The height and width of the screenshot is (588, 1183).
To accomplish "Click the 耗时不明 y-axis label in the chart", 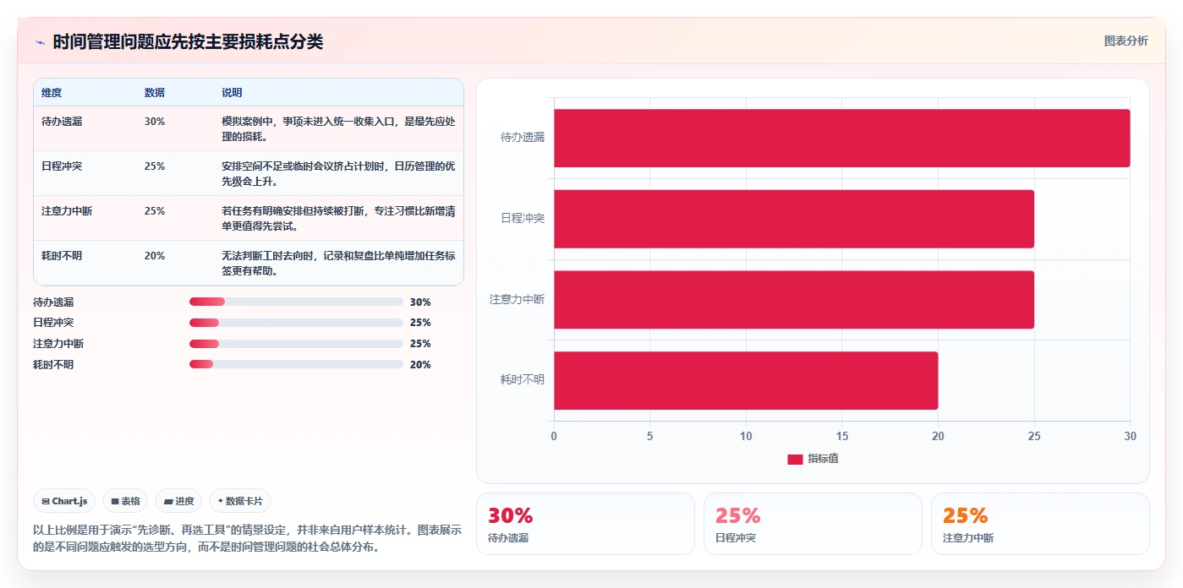I will pyautogui.click(x=523, y=380).
